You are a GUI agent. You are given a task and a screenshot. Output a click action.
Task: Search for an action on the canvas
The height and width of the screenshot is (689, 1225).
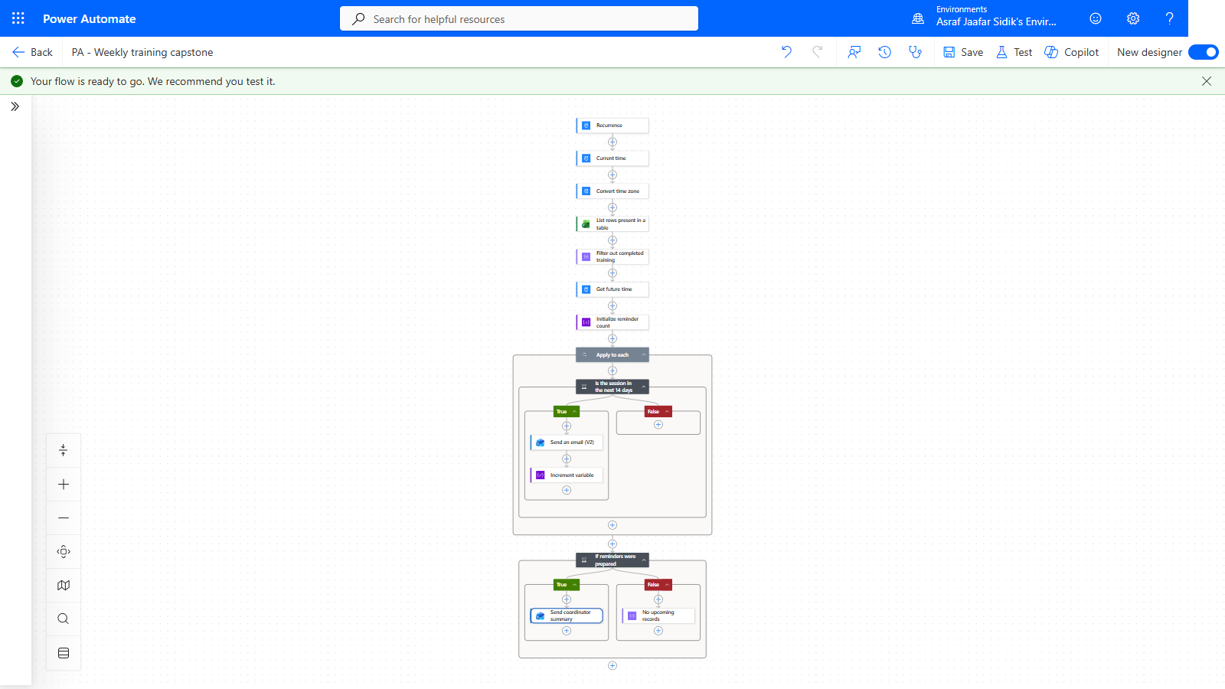[64, 619]
